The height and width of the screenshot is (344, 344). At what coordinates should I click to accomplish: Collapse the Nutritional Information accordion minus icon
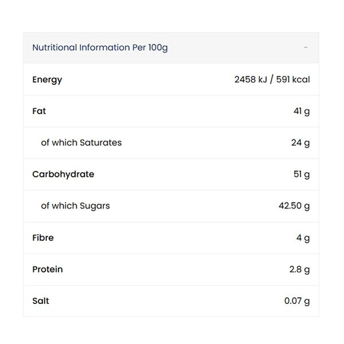point(306,48)
